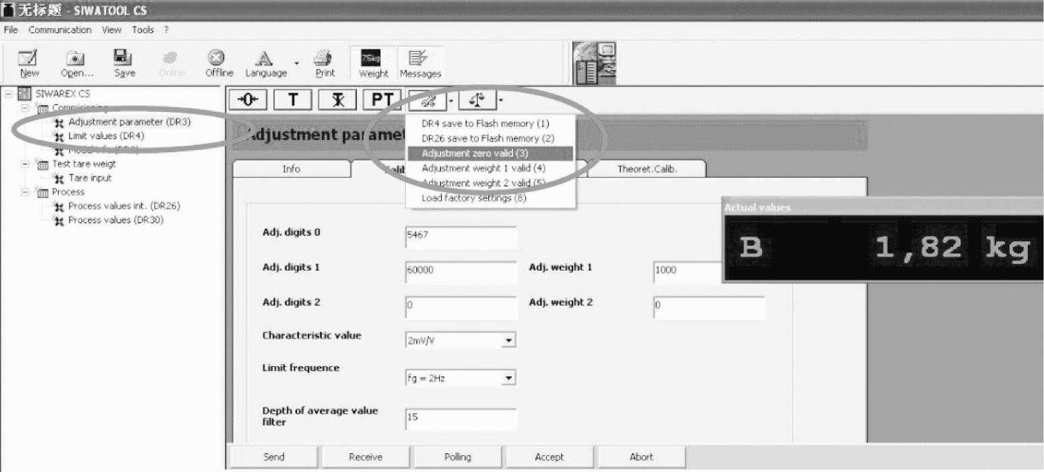Choose Load factory settings (8)

(x=490, y=198)
